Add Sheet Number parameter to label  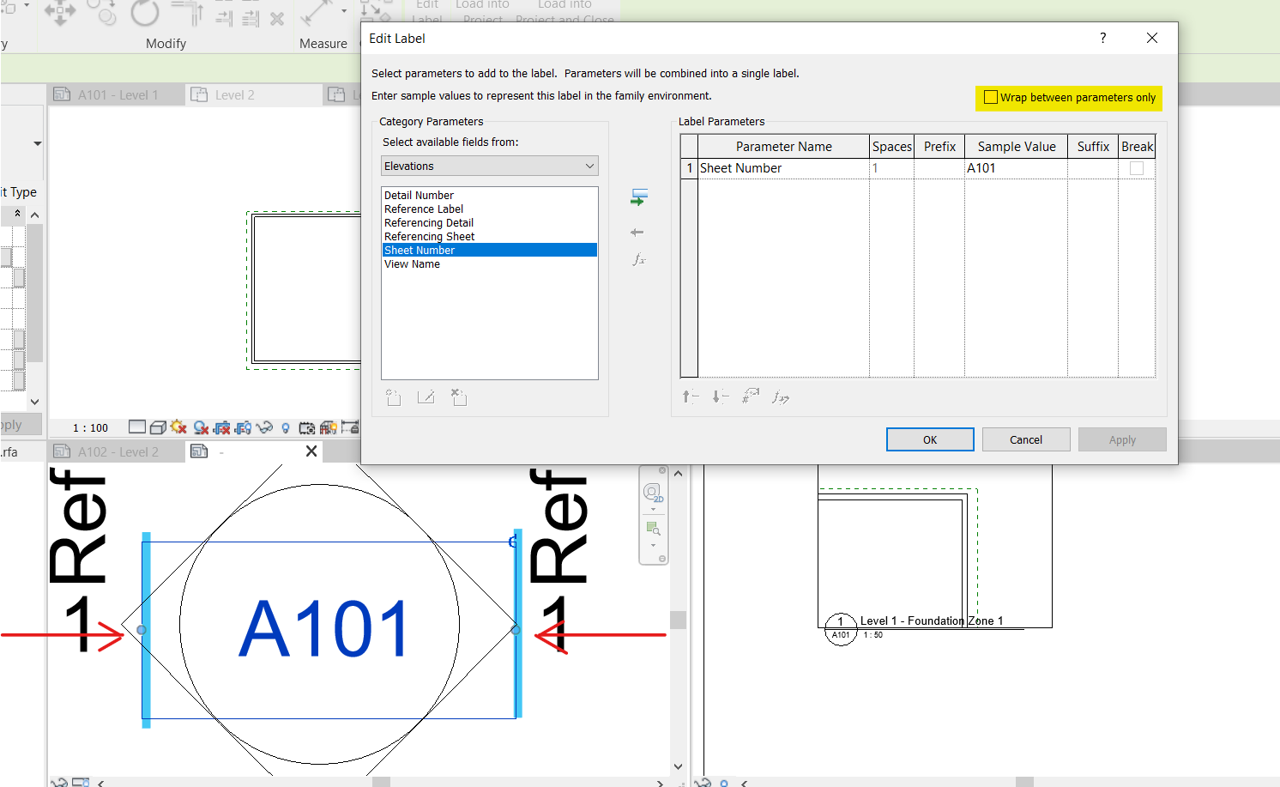coord(638,197)
